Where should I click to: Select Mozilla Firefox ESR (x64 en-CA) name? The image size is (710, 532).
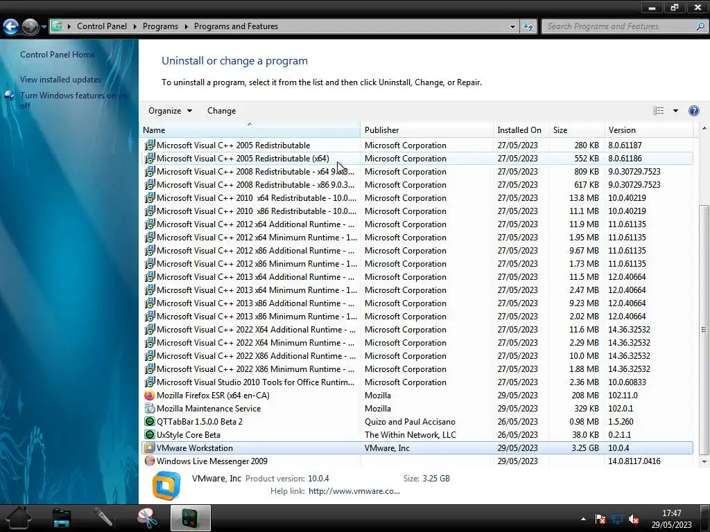point(213,396)
